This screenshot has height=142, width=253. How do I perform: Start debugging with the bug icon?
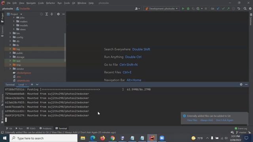(188, 9)
